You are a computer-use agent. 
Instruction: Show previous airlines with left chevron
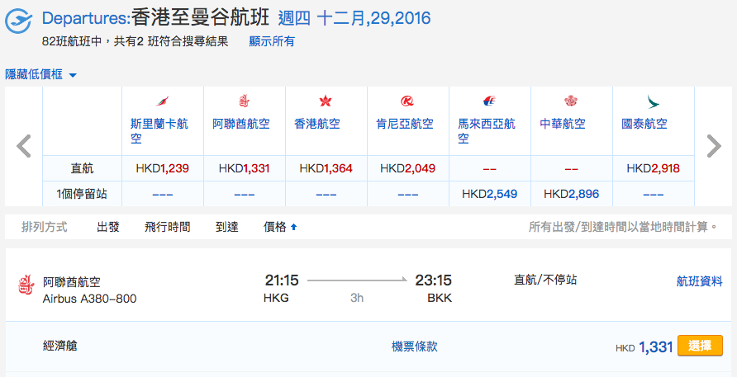pyautogui.click(x=23, y=146)
